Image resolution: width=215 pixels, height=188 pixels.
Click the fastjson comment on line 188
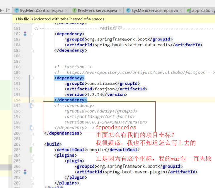[73, 67]
